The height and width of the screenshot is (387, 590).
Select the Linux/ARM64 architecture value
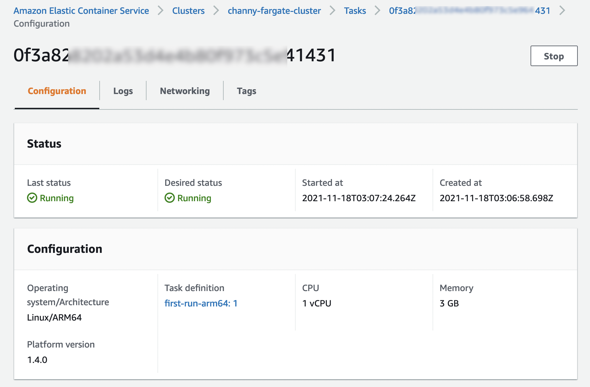tap(54, 317)
